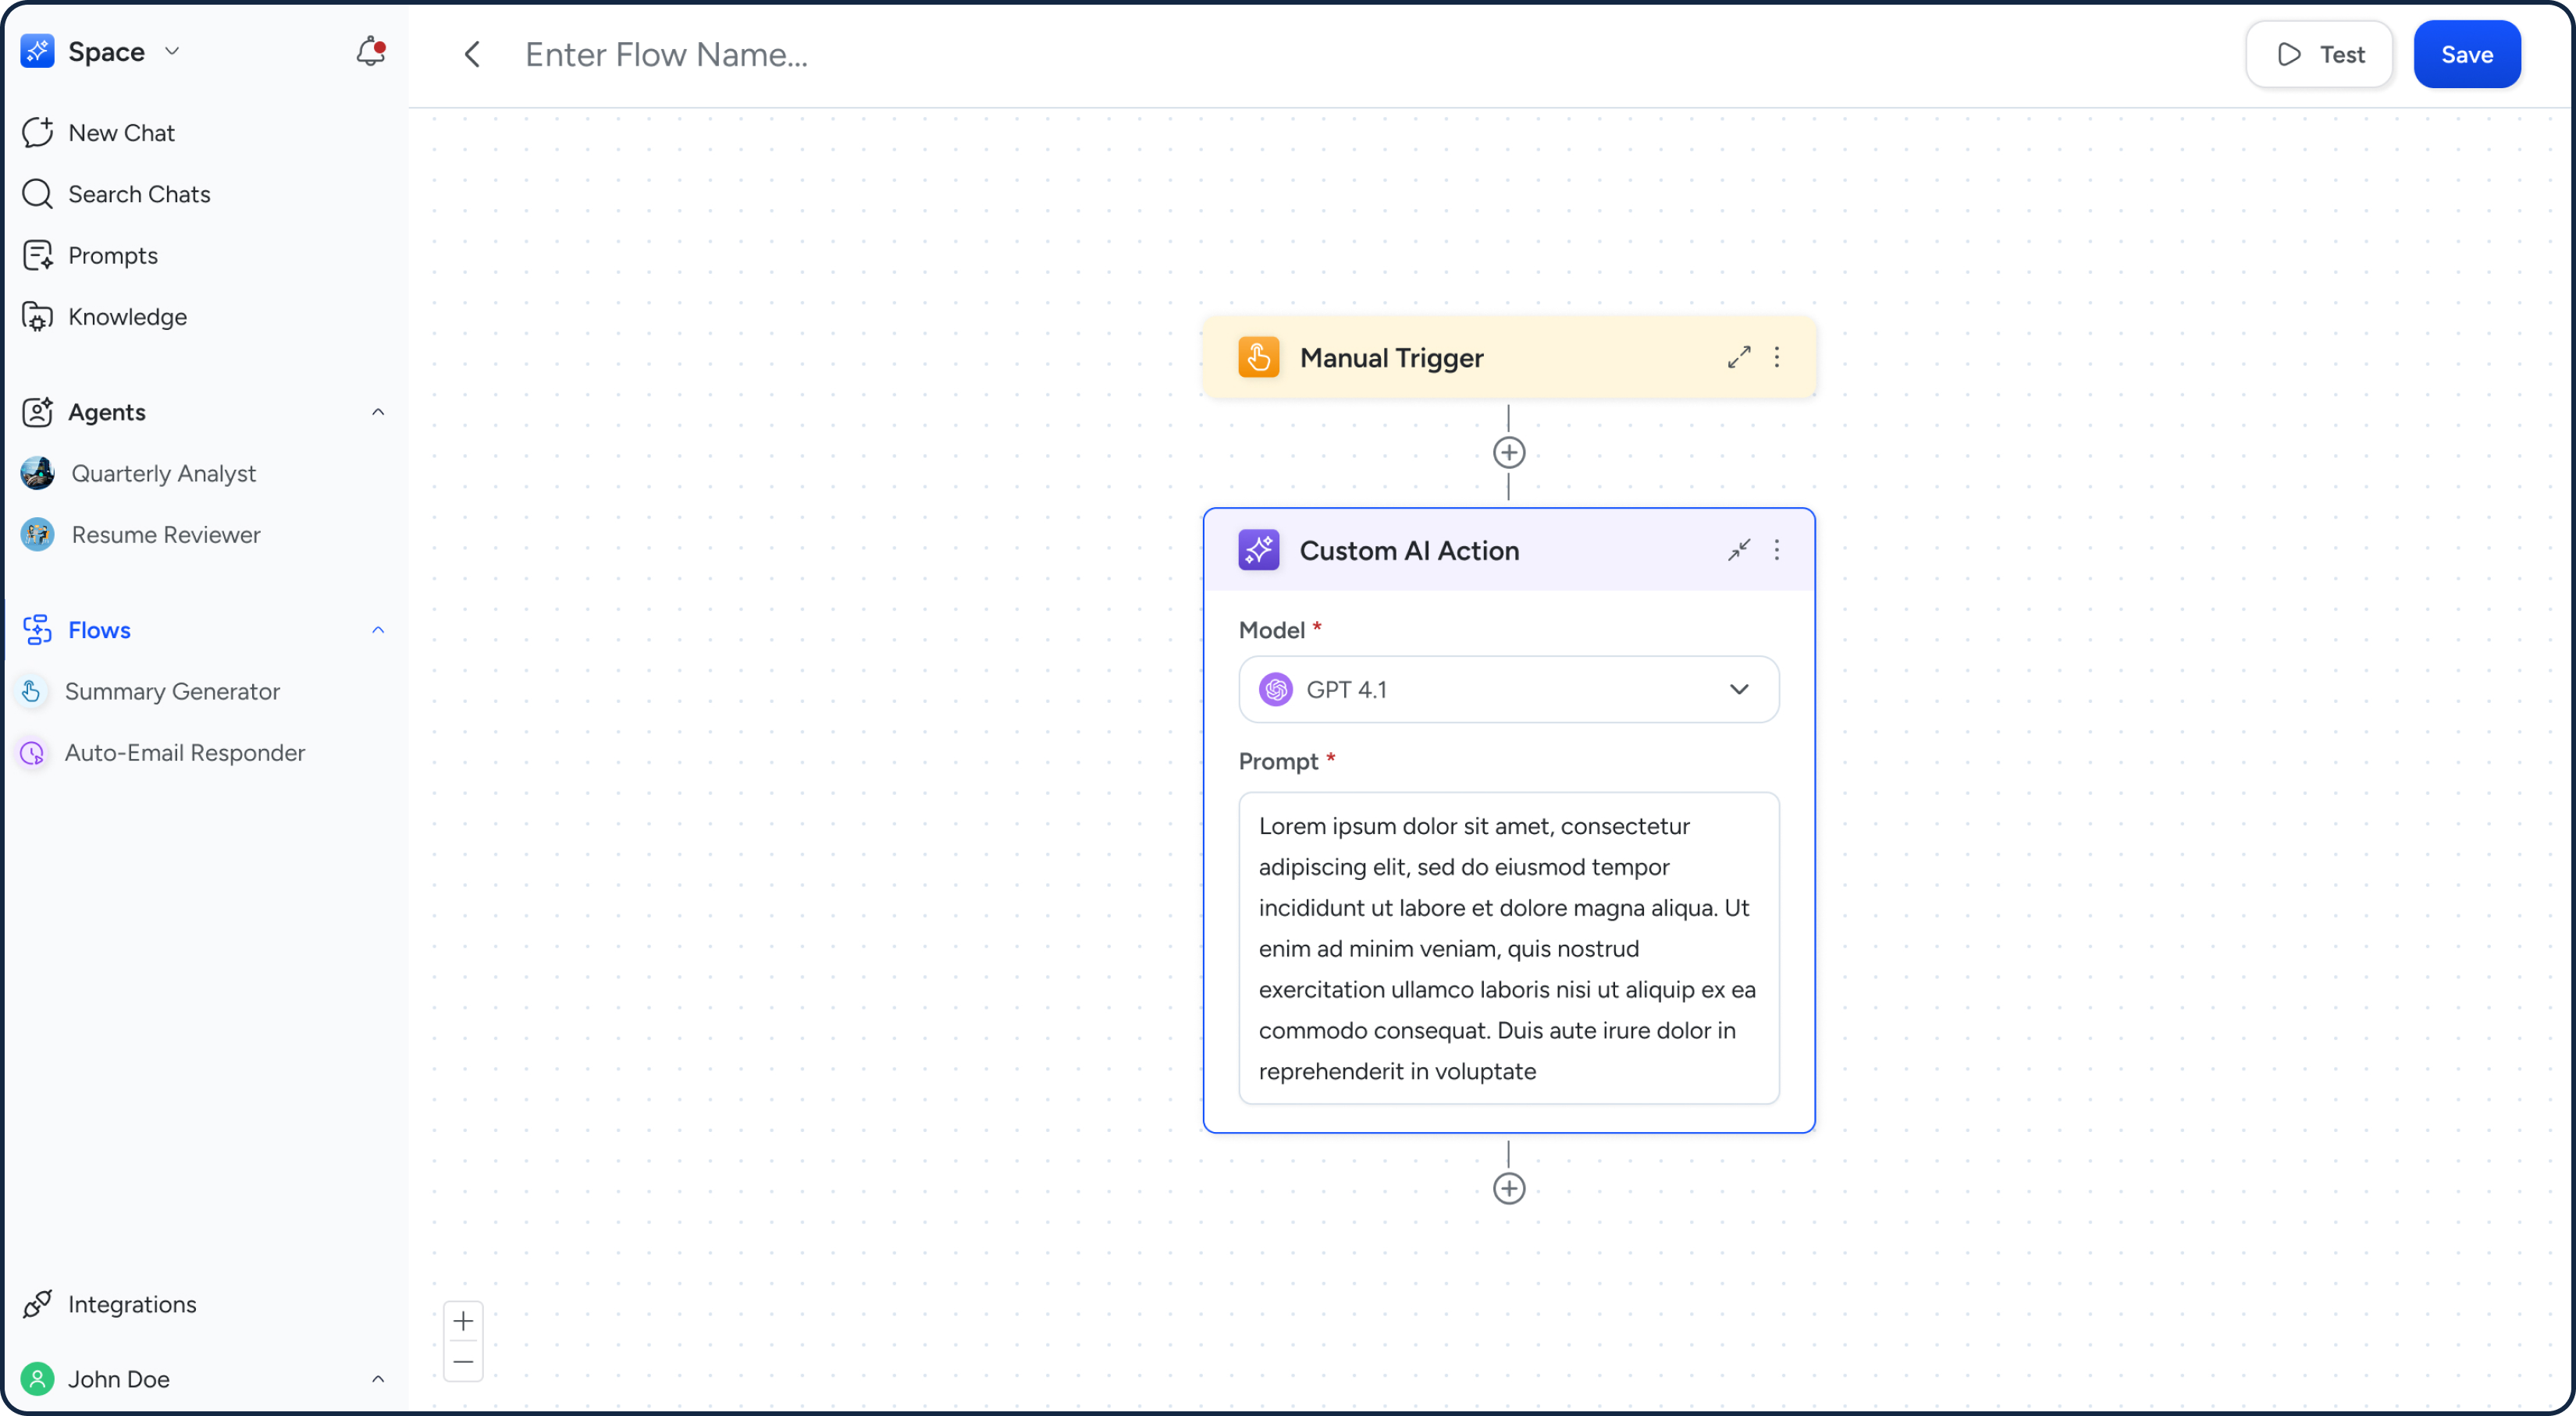Open the Space workspace dropdown chevron
The width and height of the screenshot is (2576, 1416).
[172, 51]
